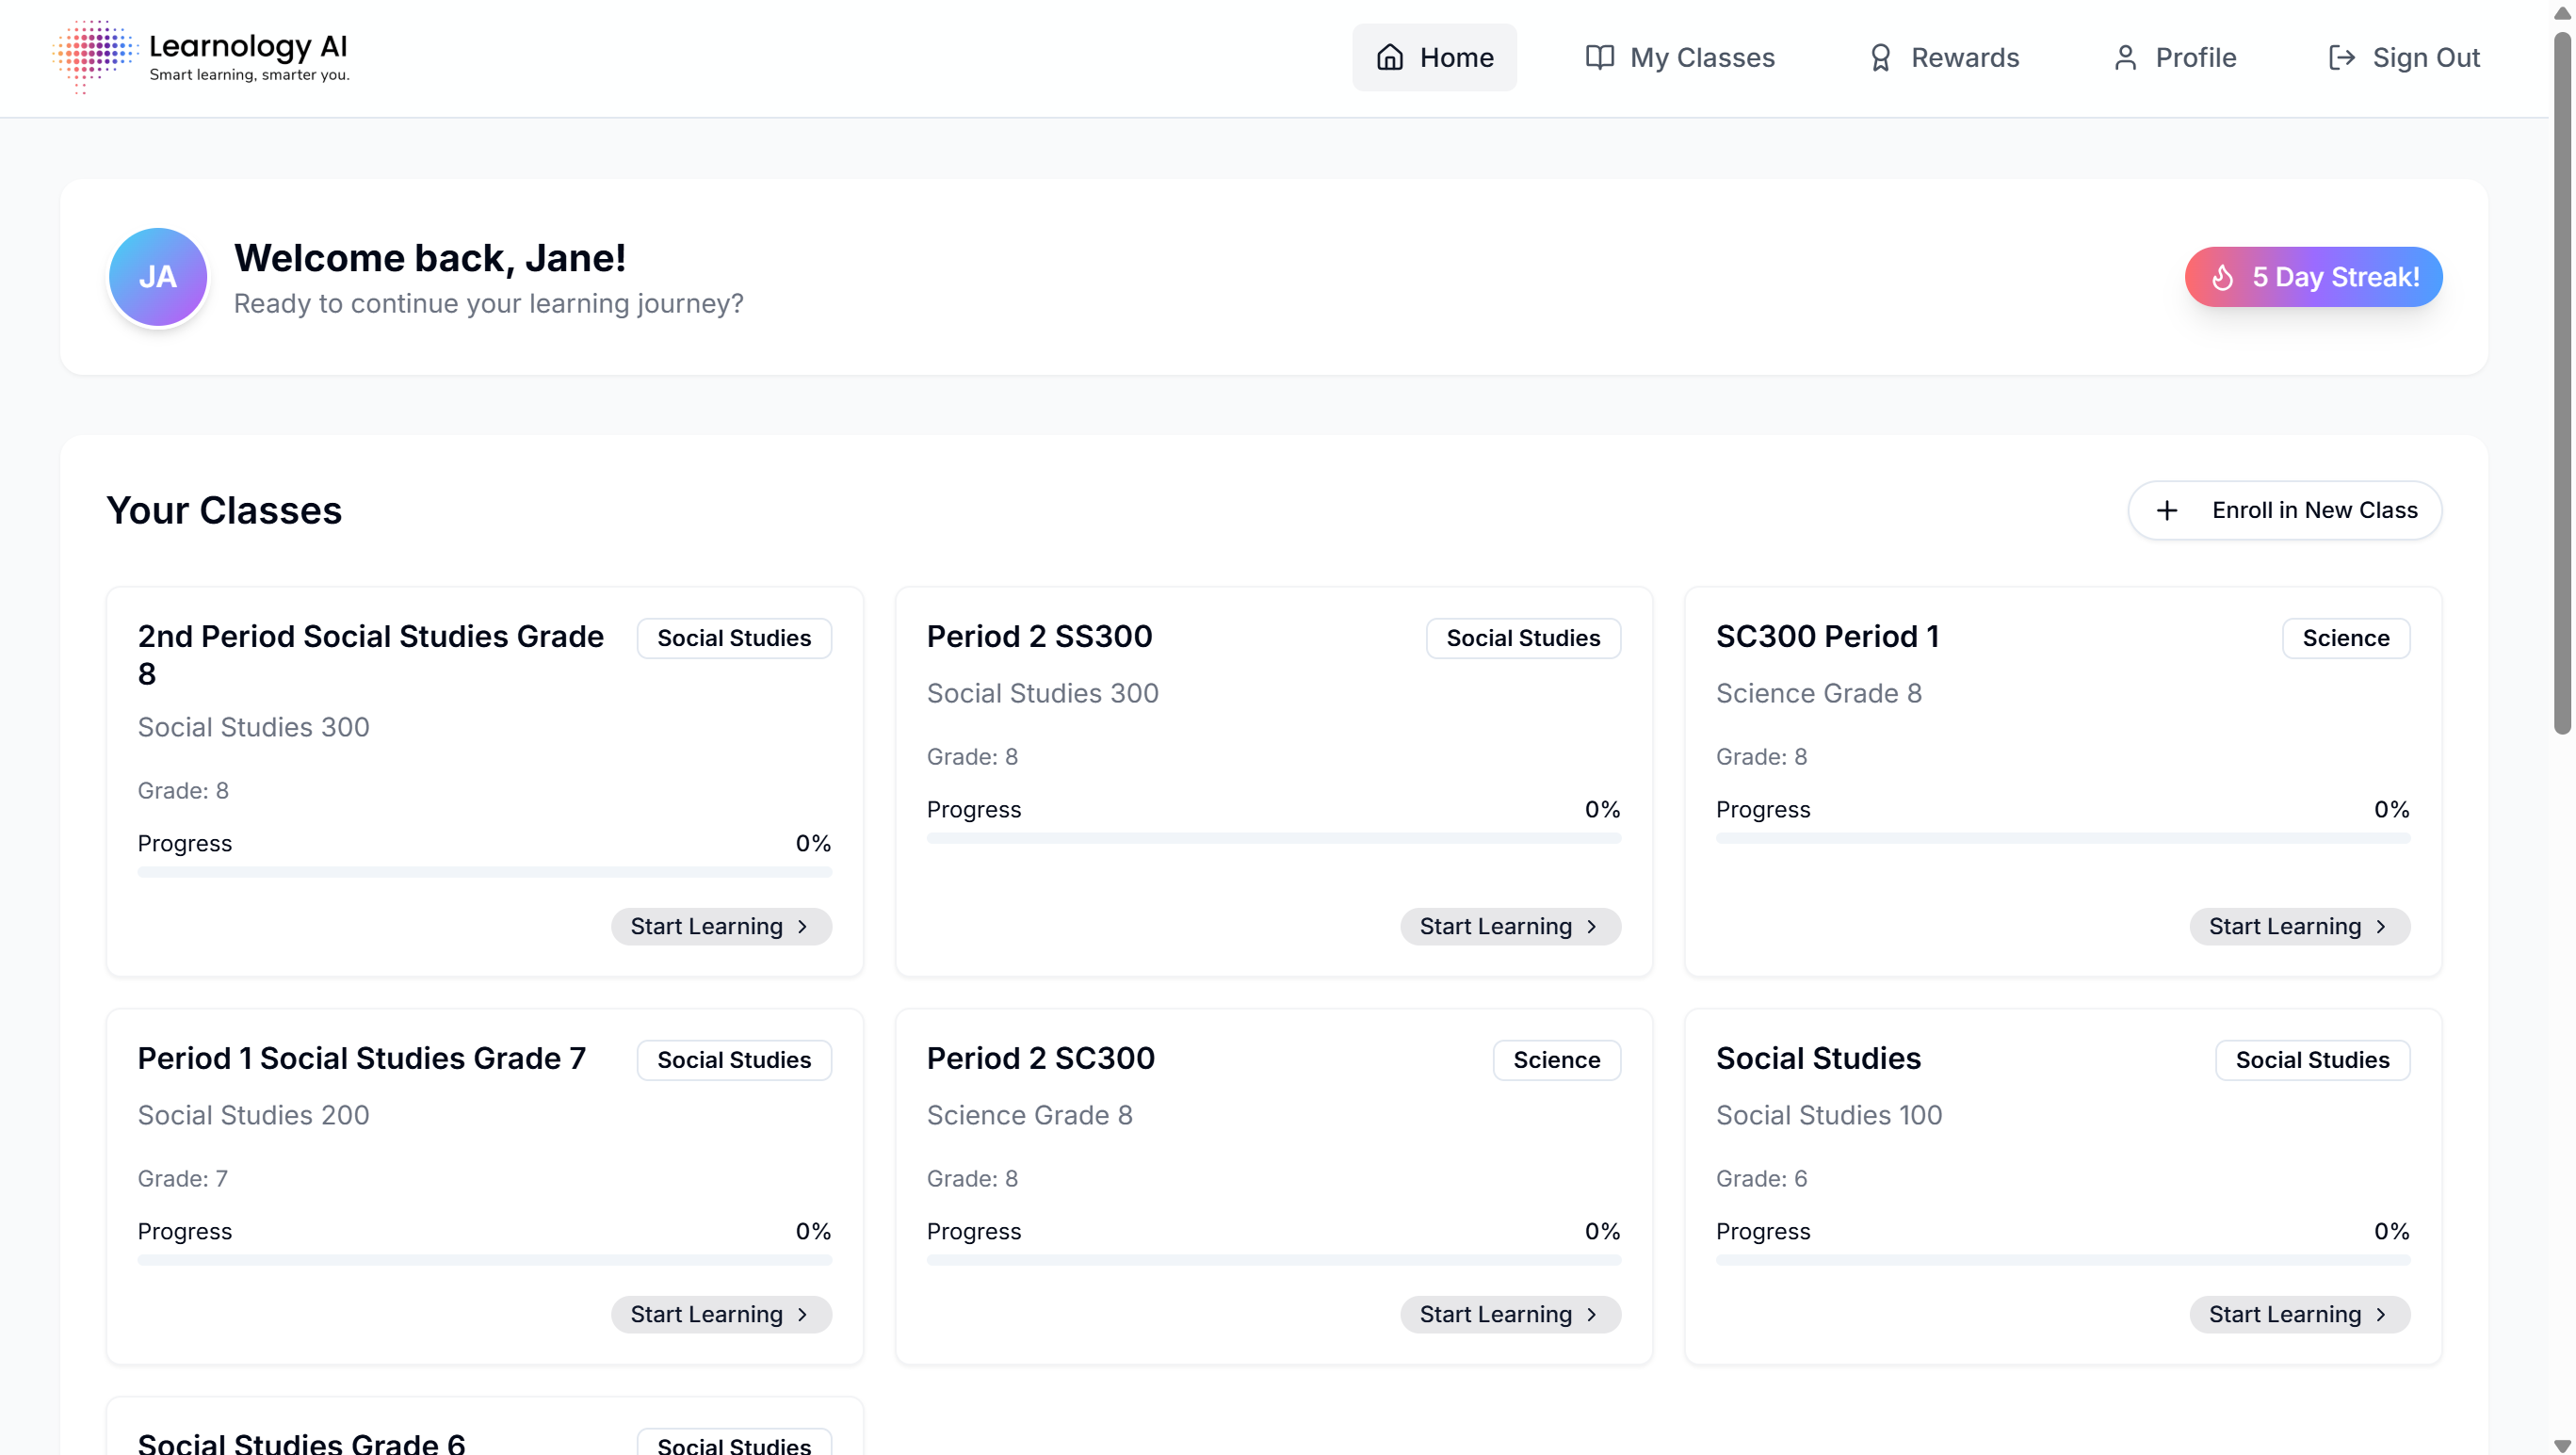
Task: Click the chevron in Period 2 SS300 Start Learning
Action: click(x=1591, y=927)
